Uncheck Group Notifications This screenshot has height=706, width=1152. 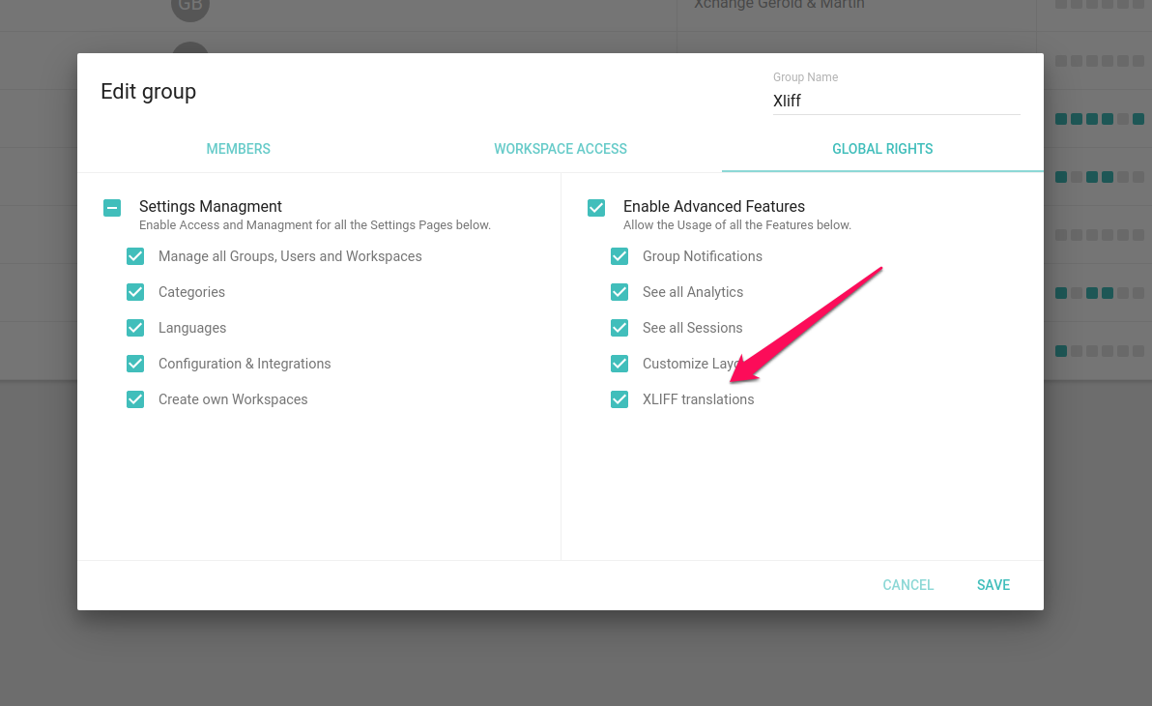pyautogui.click(x=619, y=256)
